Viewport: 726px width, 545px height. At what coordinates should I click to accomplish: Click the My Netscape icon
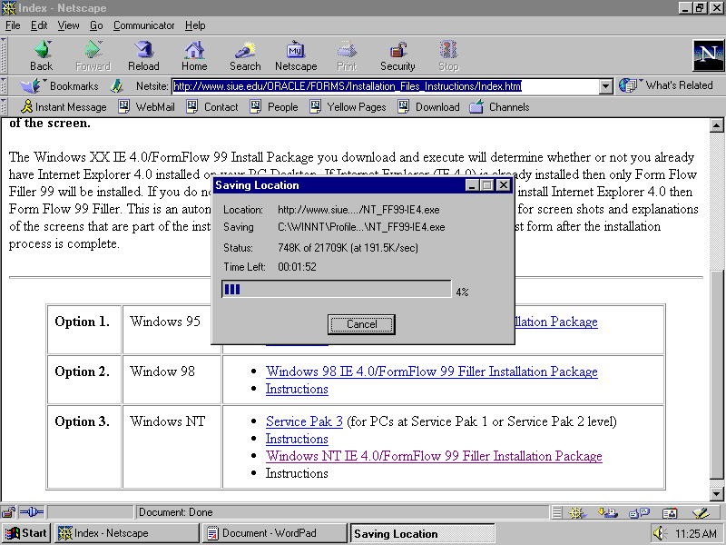(x=296, y=54)
